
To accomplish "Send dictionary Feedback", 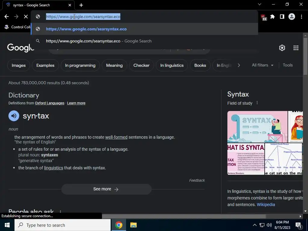I will tap(197, 180).
